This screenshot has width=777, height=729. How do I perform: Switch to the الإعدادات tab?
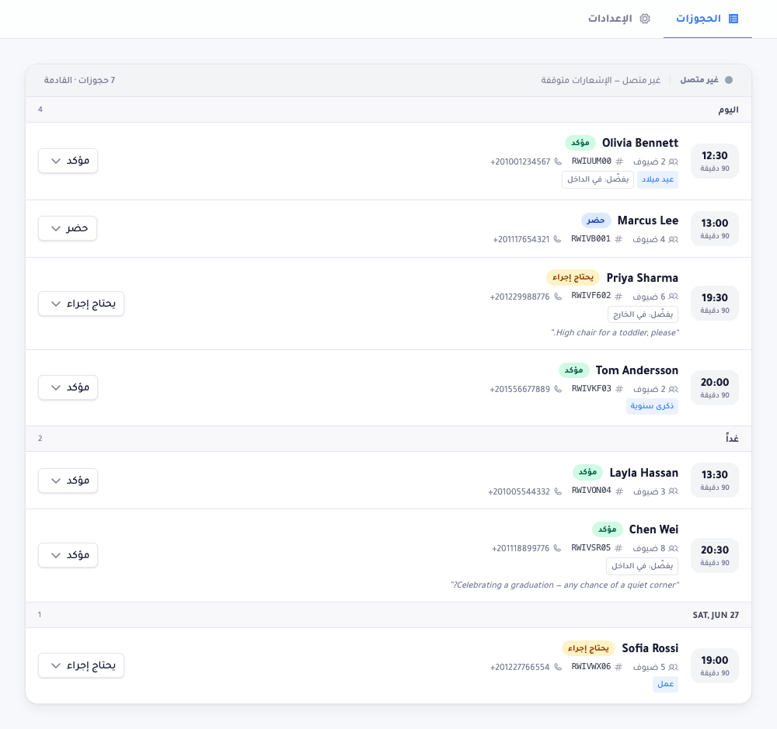[x=618, y=19]
